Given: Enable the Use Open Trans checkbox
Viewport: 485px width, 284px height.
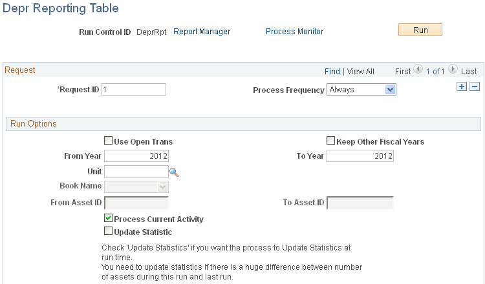Looking at the screenshot, I should click(x=109, y=141).
